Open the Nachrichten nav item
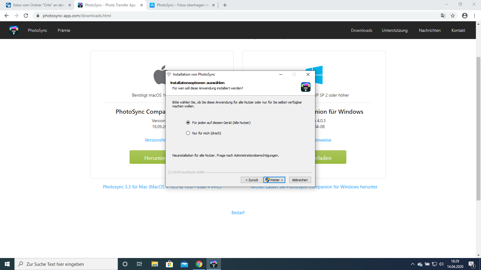 pos(430,30)
